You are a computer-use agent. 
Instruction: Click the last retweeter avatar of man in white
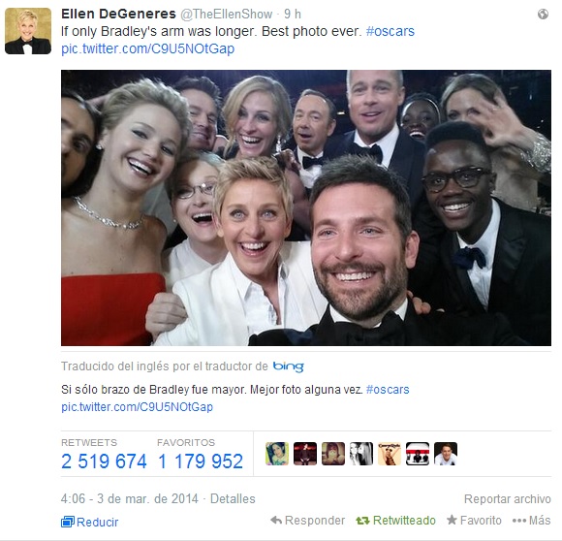pyautogui.click(x=446, y=454)
